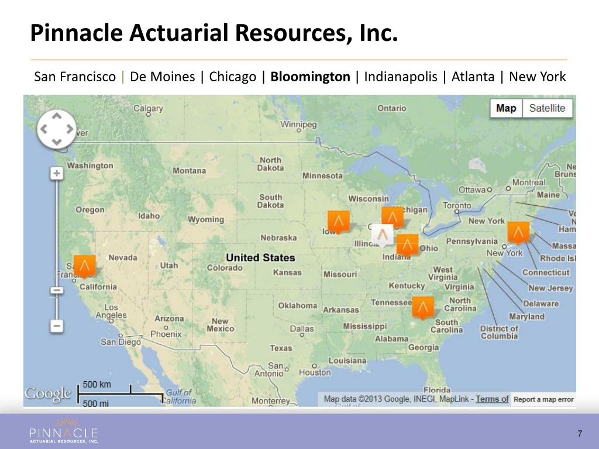Click the Colorado label on map
This screenshot has width=599, height=449.
(225, 268)
